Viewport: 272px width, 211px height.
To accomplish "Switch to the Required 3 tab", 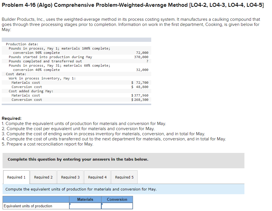I will pyautogui.click(x=70, y=177).
